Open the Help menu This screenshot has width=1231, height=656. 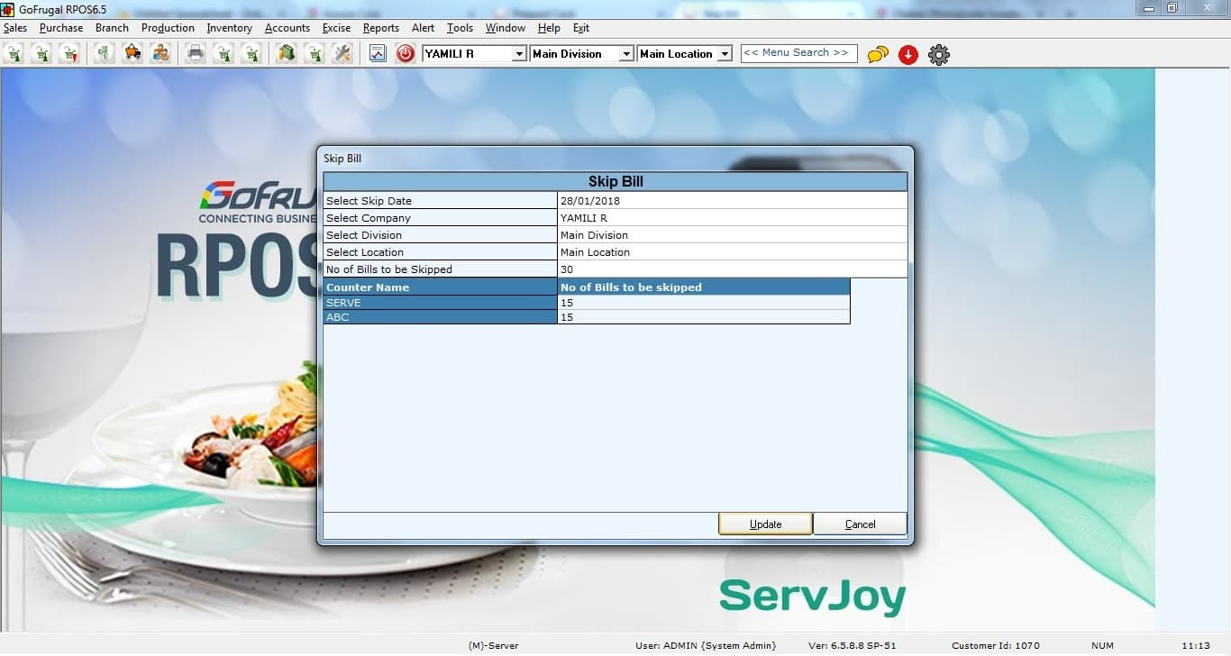click(549, 28)
